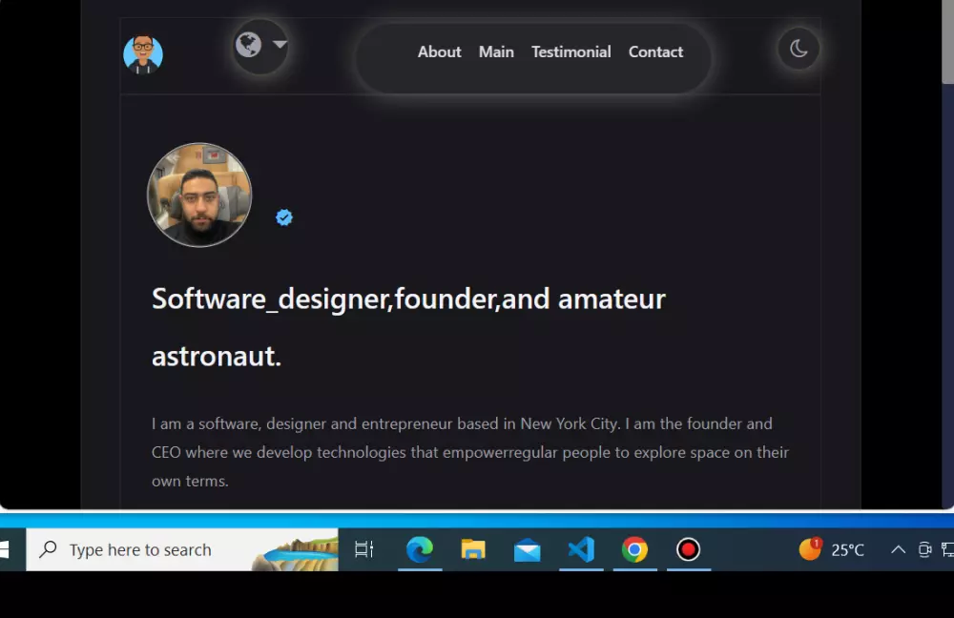
Task: Click the blue verified badge beside the photo
Action: pyautogui.click(x=283, y=216)
